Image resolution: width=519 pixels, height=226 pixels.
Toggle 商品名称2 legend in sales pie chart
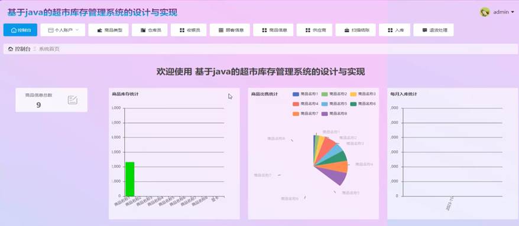click(334, 94)
